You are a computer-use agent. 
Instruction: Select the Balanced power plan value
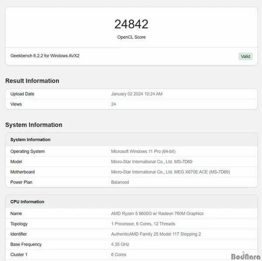click(120, 182)
